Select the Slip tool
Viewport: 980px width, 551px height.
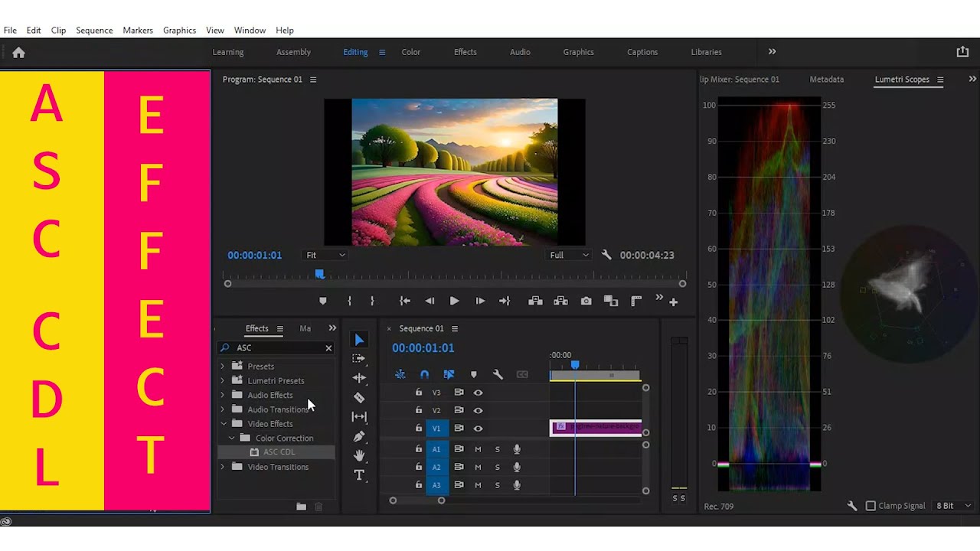tap(359, 416)
